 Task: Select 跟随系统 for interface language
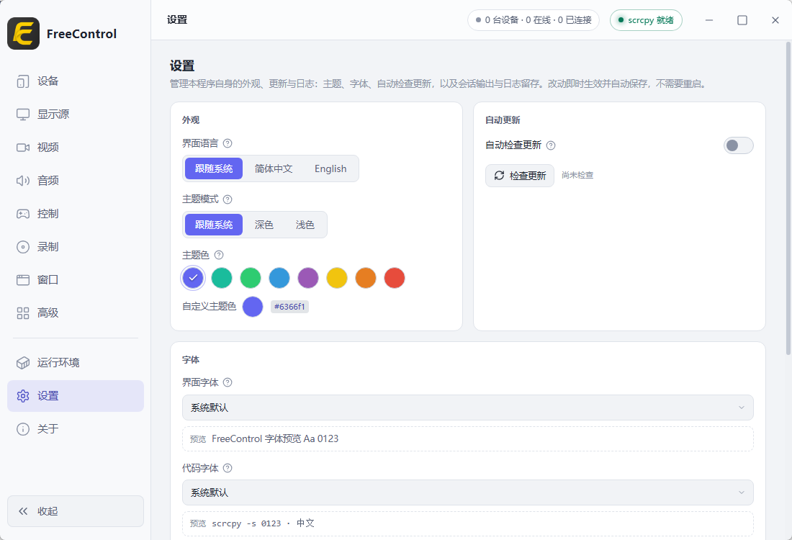pos(214,168)
